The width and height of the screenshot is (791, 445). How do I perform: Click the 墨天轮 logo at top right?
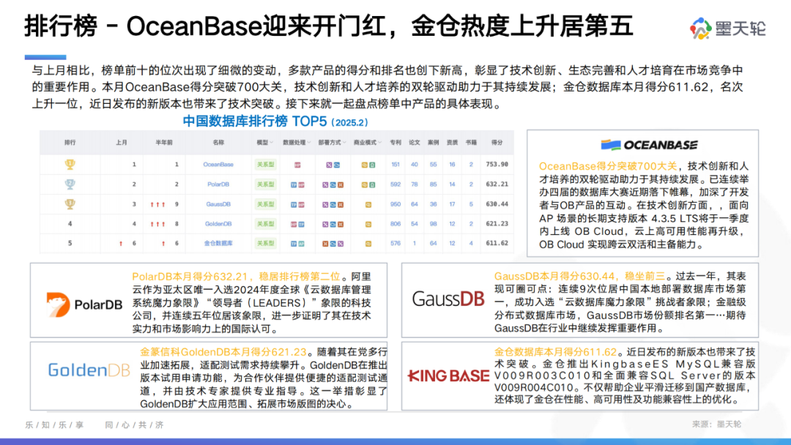(728, 29)
